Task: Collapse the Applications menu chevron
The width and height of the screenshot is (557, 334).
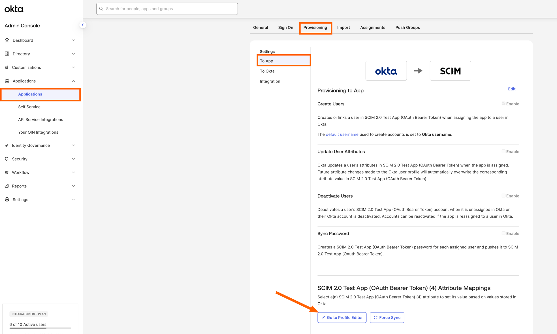Action: [x=73, y=81]
